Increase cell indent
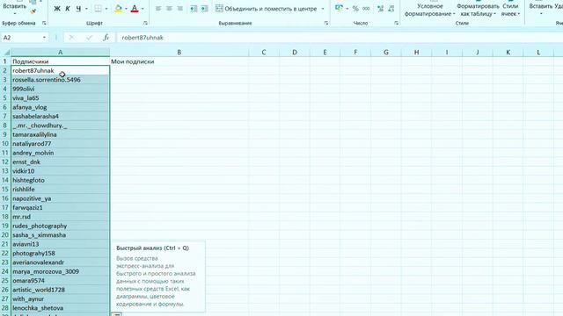Viewport: 563px width, 316px height. (x=204, y=9)
